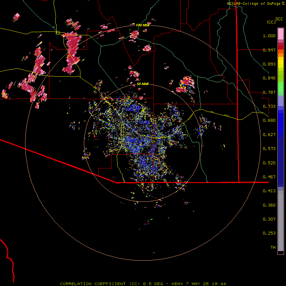Pick the bright green segment of color bar
Viewport: 286px width, 286px height.
[281, 87]
